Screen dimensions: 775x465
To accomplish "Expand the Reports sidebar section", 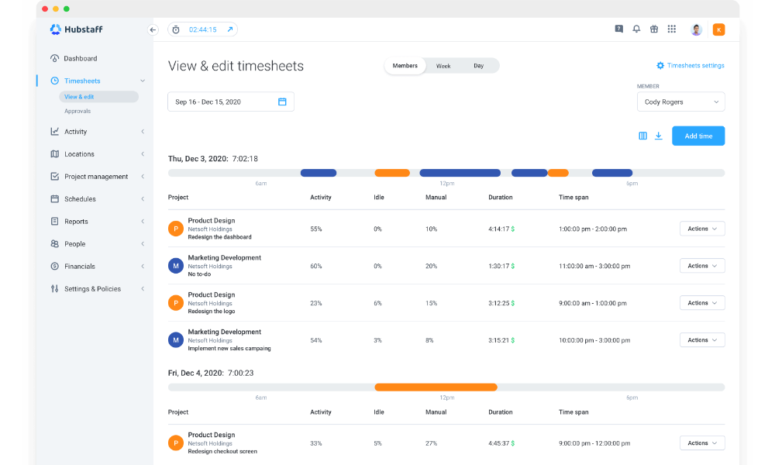I will coord(76,222).
